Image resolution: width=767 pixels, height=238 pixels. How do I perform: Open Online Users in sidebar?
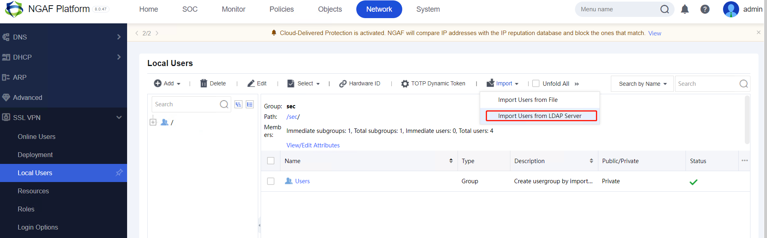[36, 137]
